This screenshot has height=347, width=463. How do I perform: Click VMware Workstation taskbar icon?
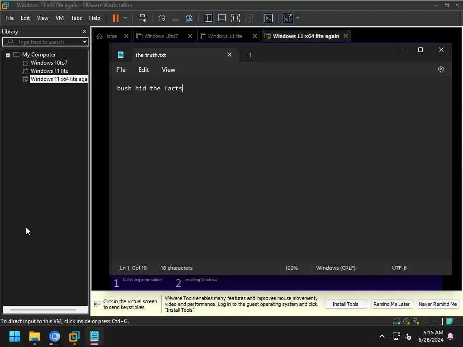click(x=75, y=336)
